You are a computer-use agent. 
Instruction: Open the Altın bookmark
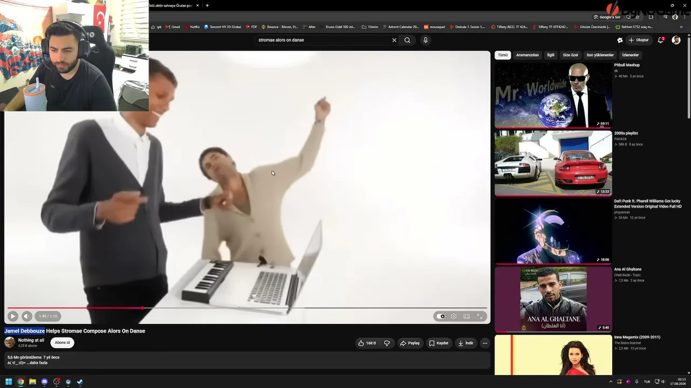tap(309, 27)
